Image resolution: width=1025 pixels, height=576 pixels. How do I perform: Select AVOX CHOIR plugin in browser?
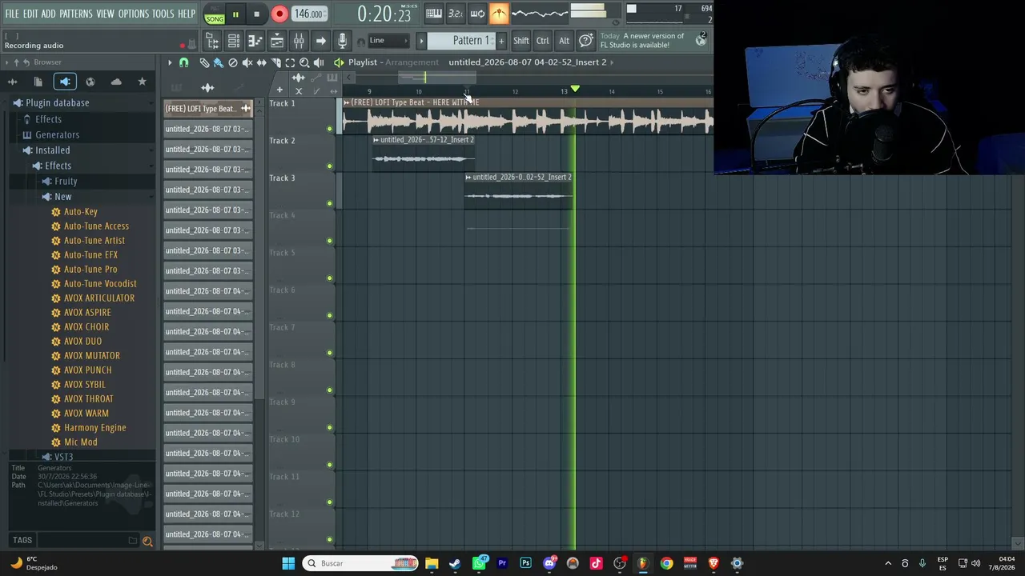click(86, 327)
